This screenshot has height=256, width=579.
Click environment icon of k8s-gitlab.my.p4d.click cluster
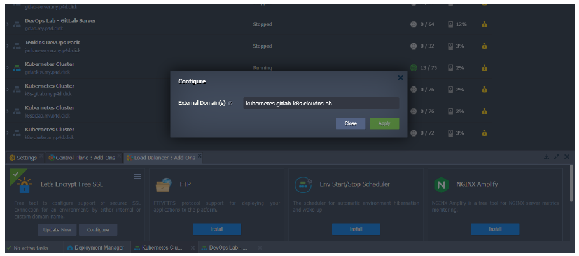17,90
